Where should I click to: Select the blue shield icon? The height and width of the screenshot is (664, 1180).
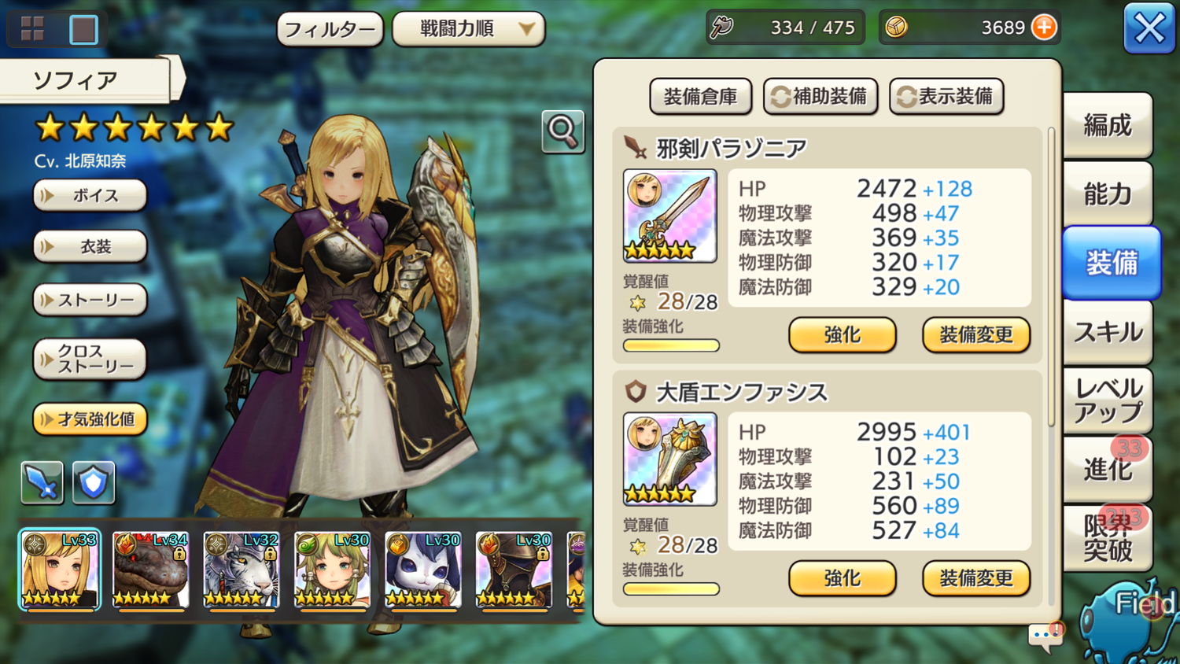[94, 481]
